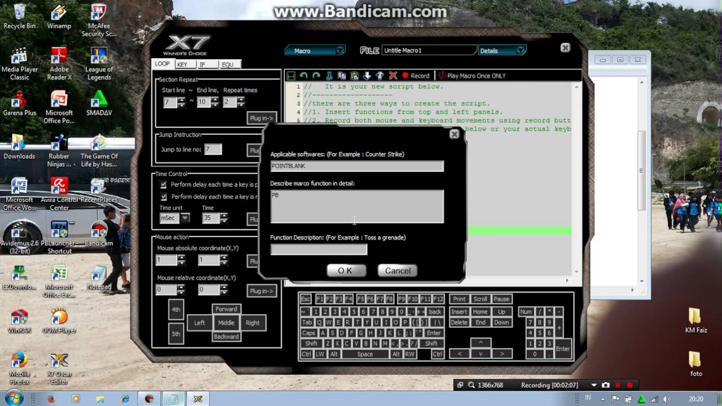Click FILE name field Untitle Macro1
722x406 pixels.
pyautogui.click(x=429, y=51)
